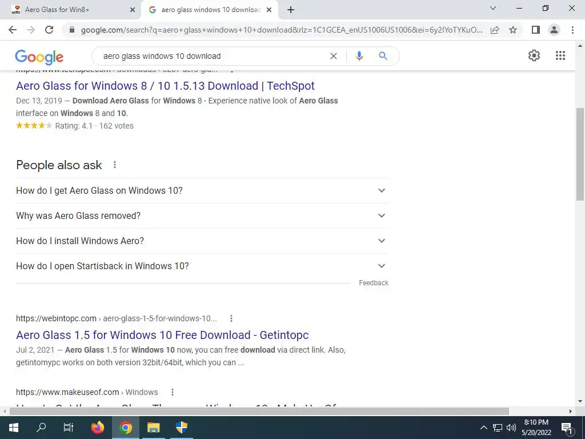Open People also ask options menu
This screenshot has height=439, width=585.
click(115, 165)
